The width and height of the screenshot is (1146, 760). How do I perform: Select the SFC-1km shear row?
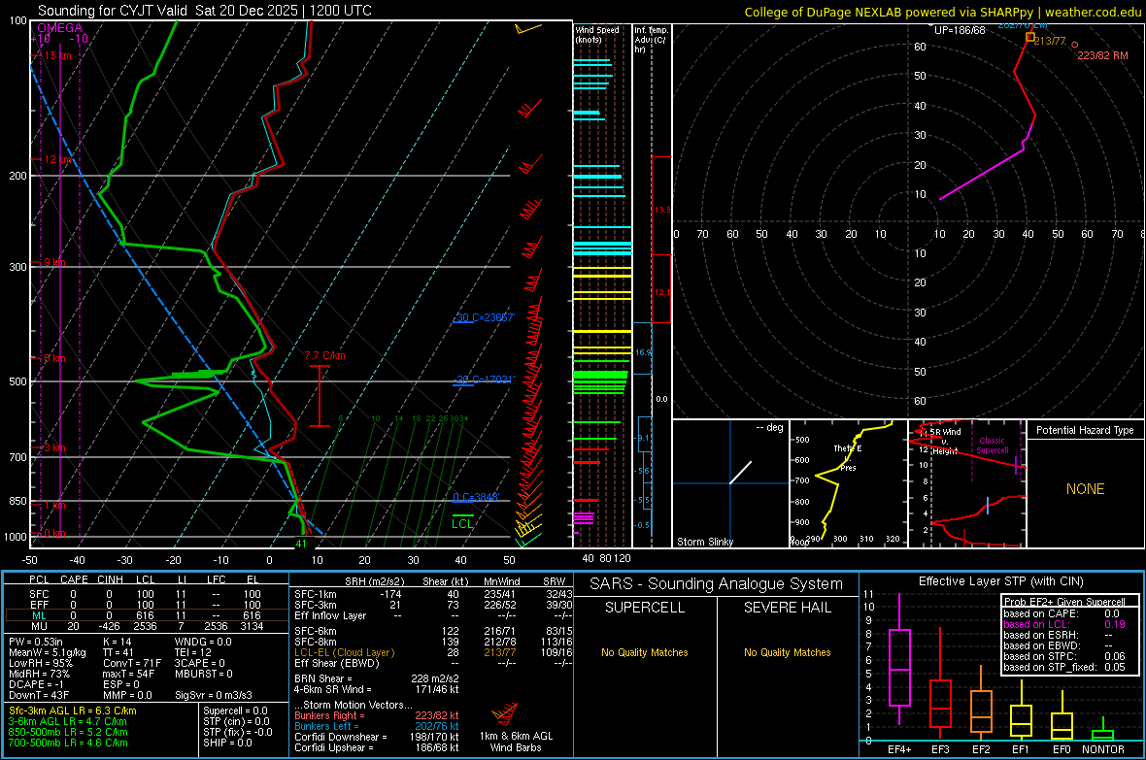[x=433, y=595]
